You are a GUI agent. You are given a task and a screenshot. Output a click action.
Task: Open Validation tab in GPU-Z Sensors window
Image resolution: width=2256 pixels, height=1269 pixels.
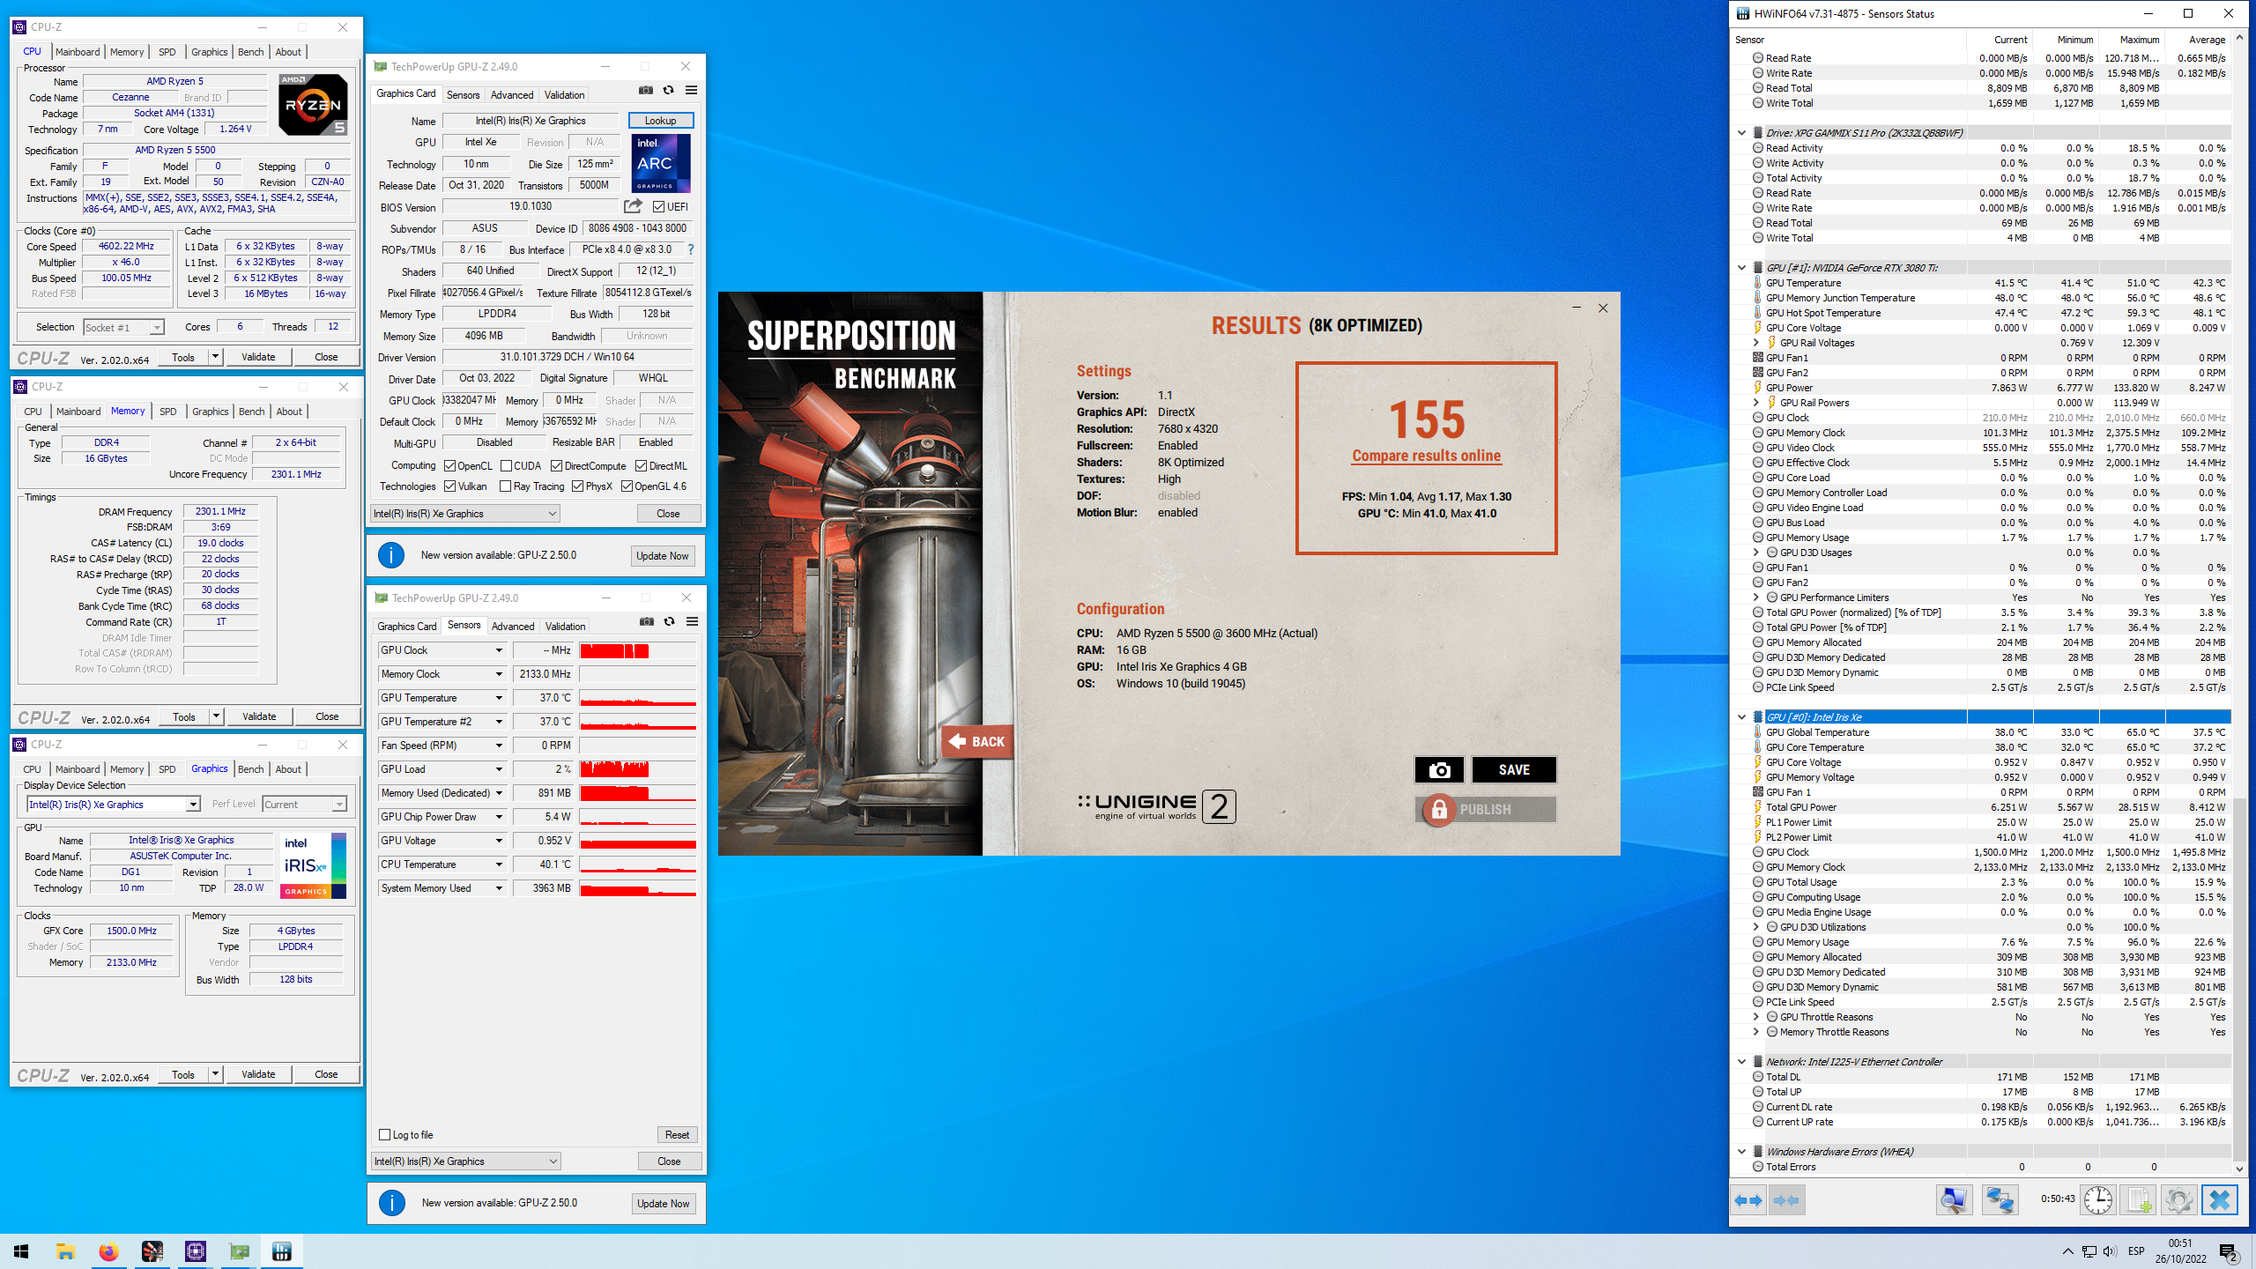pyautogui.click(x=565, y=627)
